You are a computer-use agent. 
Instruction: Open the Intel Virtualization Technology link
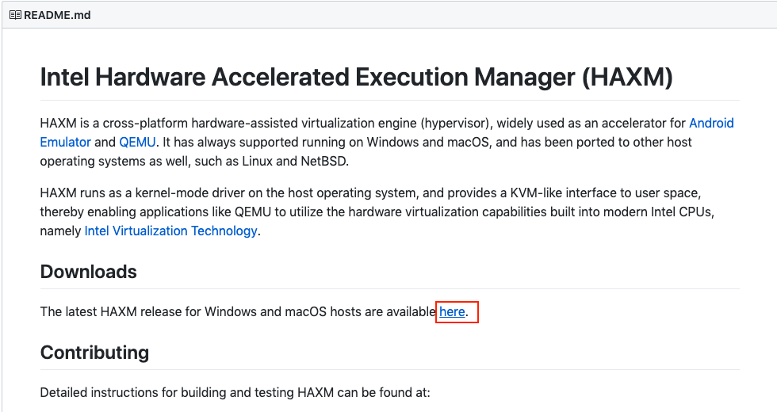(x=170, y=231)
